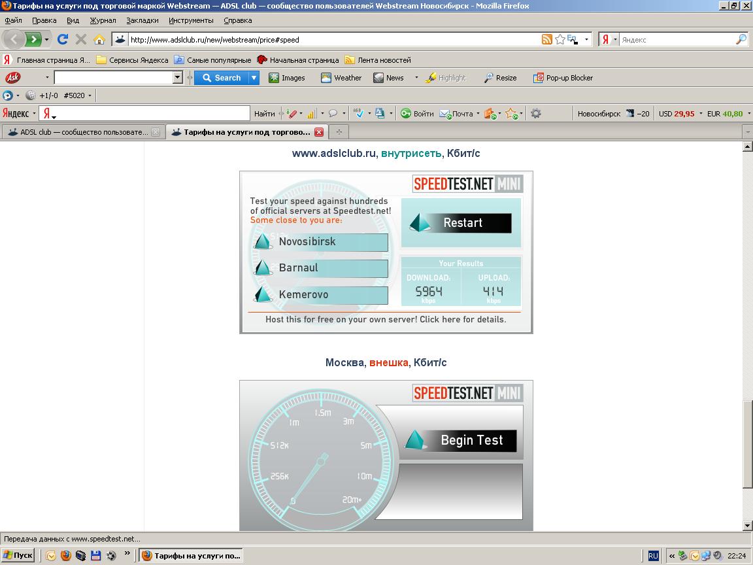Click the Restart speed test button

(x=461, y=223)
